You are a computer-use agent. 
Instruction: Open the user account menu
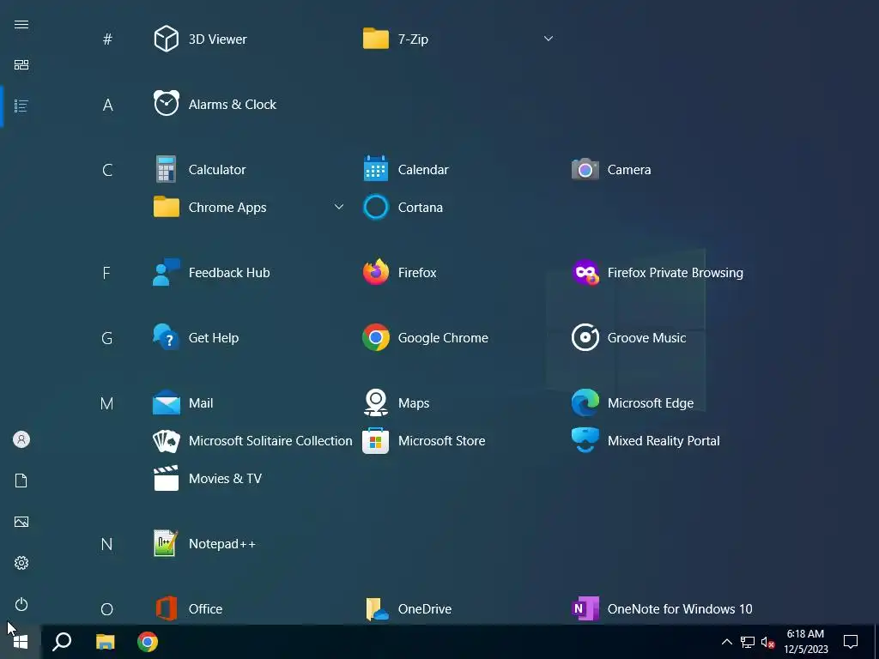point(21,439)
